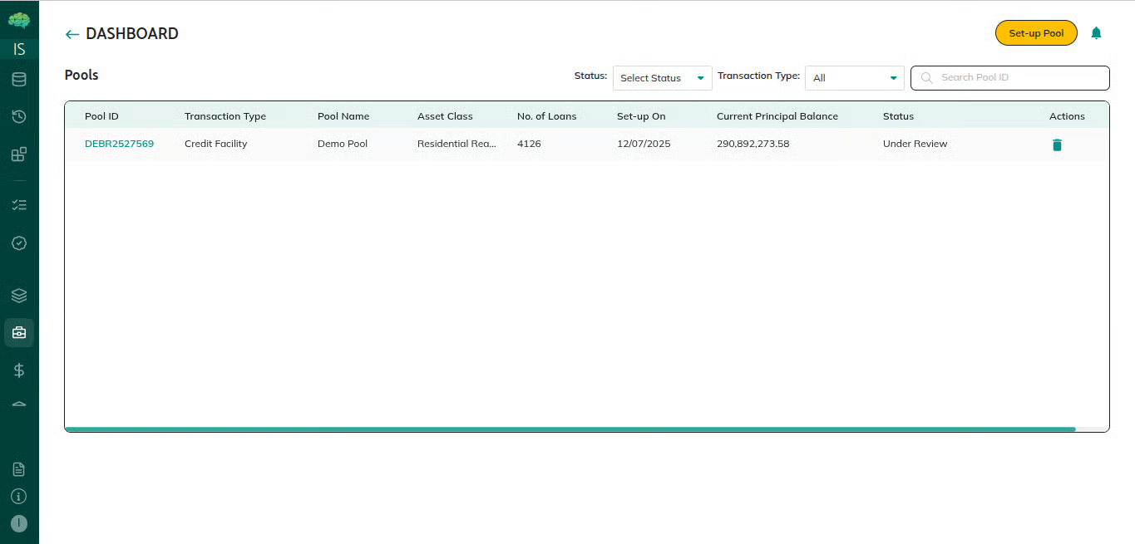Go back using the Dashboard arrow
This screenshot has height=544, width=1135.
pyautogui.click(x=72, y=34)
